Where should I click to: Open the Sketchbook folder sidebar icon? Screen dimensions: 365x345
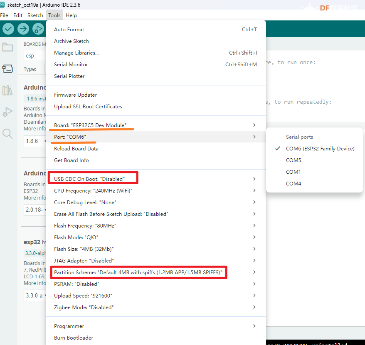click(x=7, y=47)
